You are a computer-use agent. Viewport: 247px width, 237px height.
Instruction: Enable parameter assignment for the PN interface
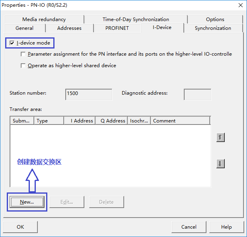click(x=23, y=54)
